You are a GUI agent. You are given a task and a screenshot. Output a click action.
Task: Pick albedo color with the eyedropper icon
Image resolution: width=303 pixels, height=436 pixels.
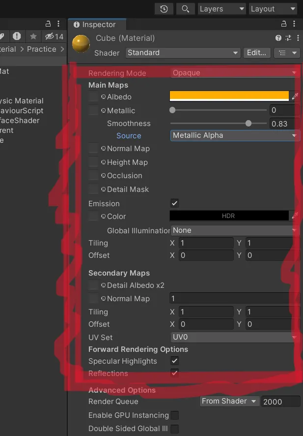click(x=295, y=96)
